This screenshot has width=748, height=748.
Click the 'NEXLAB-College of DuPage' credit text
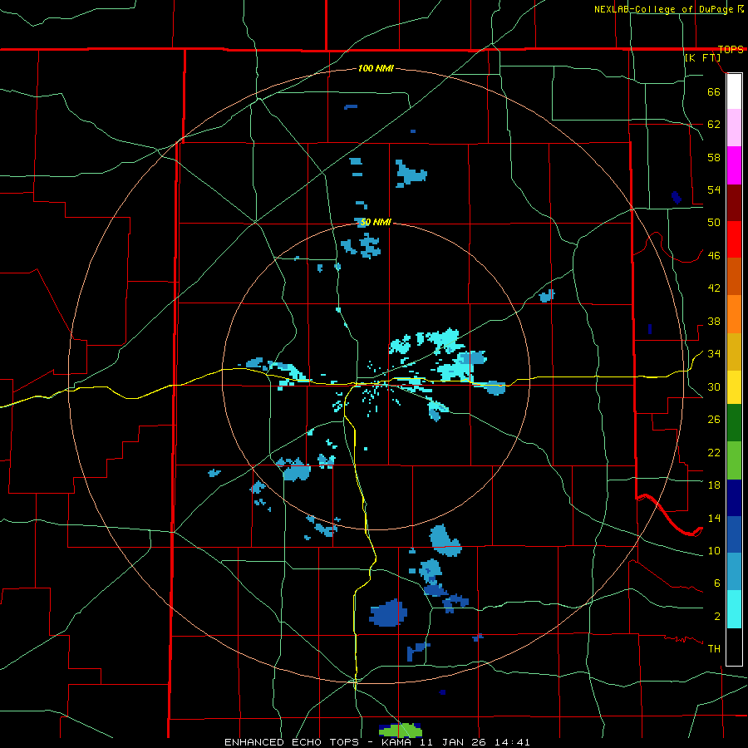click(665, 9)
